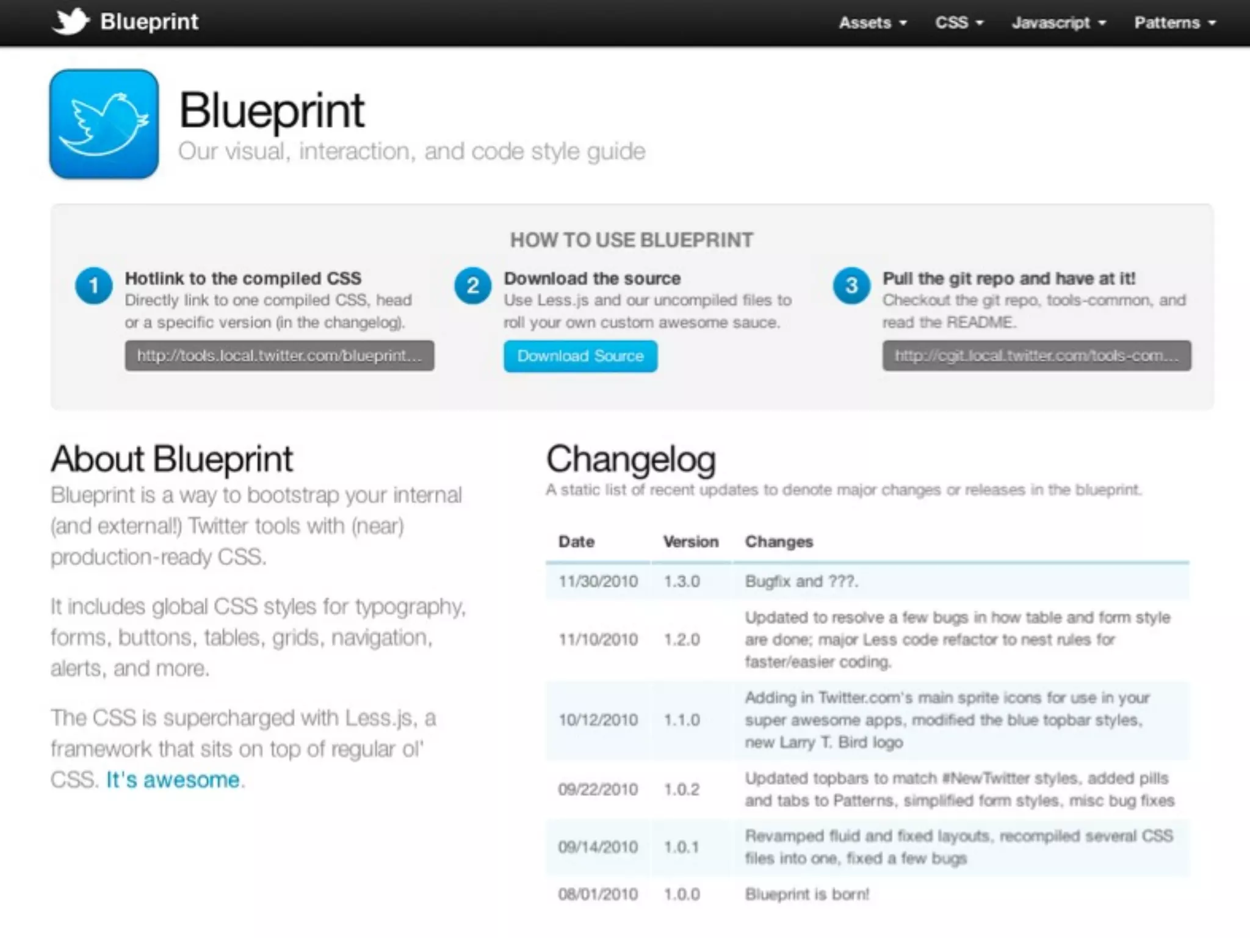Click the step 3 circle badge
The width and height of the screenshot is (1250, 938).
pos(851,285)
